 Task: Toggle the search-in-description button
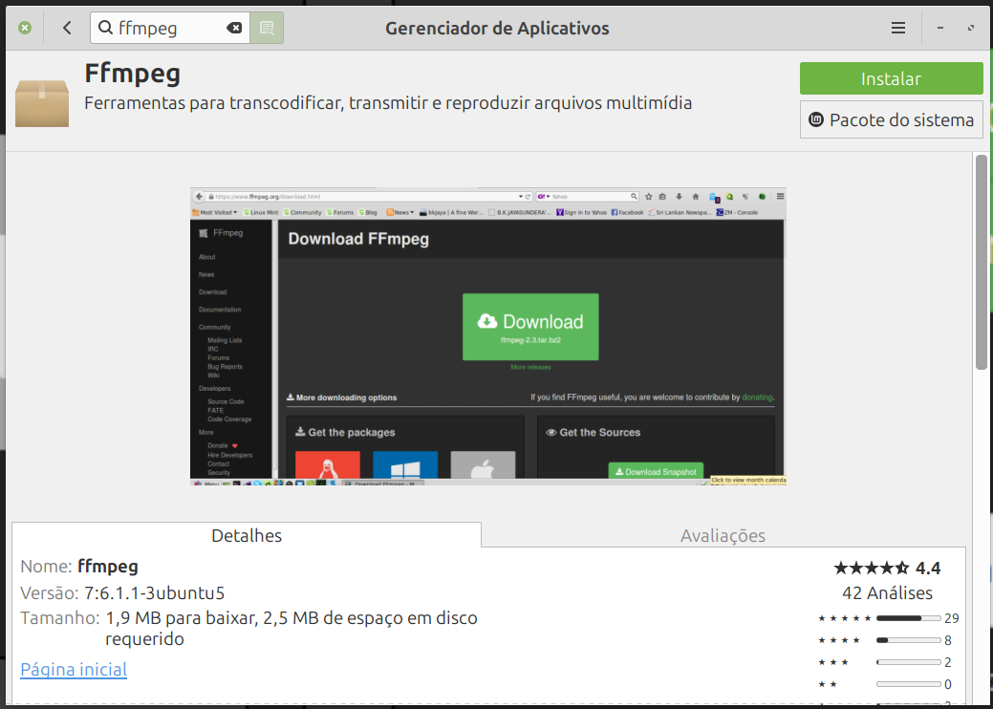point(267,28)
